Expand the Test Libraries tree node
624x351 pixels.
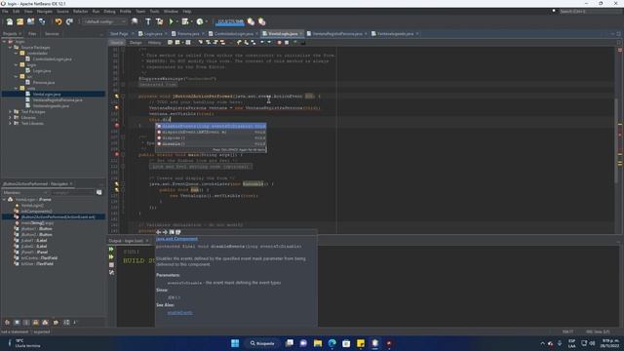click(11, 124)
